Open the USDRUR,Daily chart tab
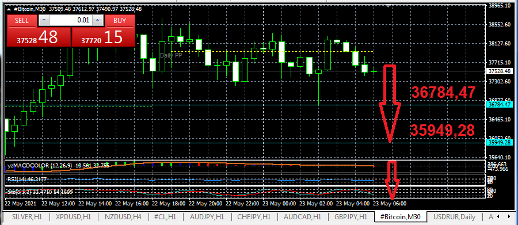 pos(454,217)
